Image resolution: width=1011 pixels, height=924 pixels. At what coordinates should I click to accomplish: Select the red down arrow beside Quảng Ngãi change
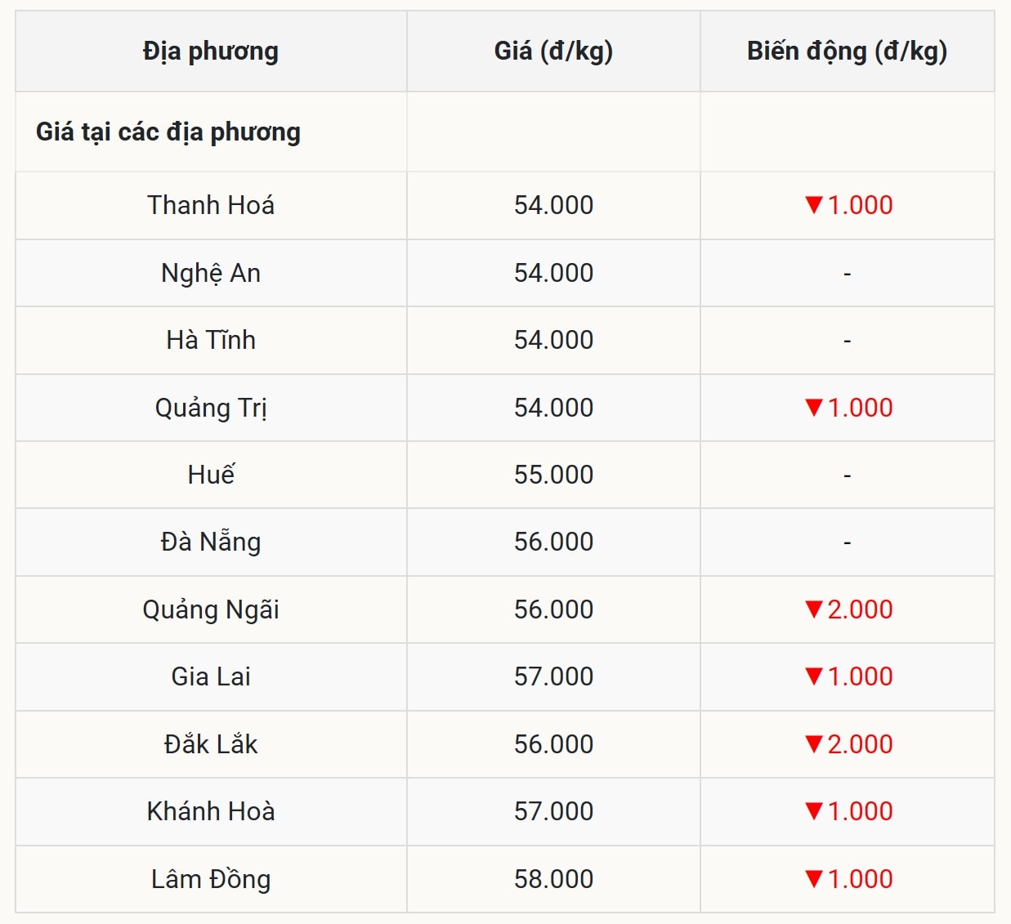[813, 609]
